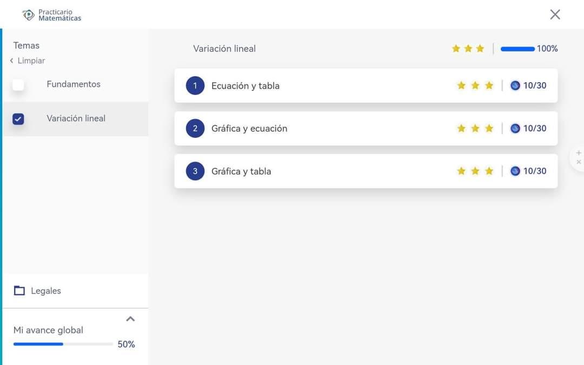This screenshot has width=584, height=365.
Task: Click the Limpiar back chevron
Action: [x=11, y=61]
